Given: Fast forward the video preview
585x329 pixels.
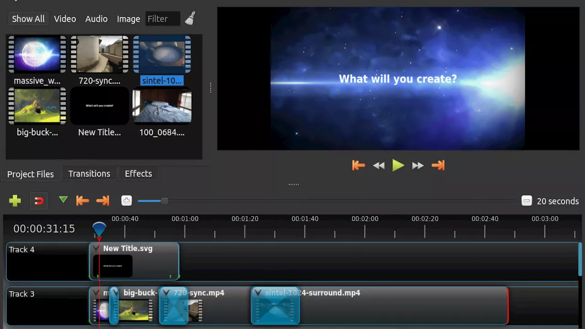Looking at the screenshot, I should (418, 166).
